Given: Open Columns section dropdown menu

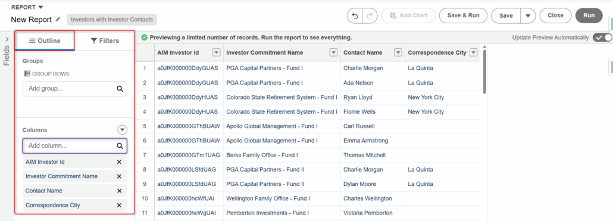Looking at the screenshot, I should [123, 129].
